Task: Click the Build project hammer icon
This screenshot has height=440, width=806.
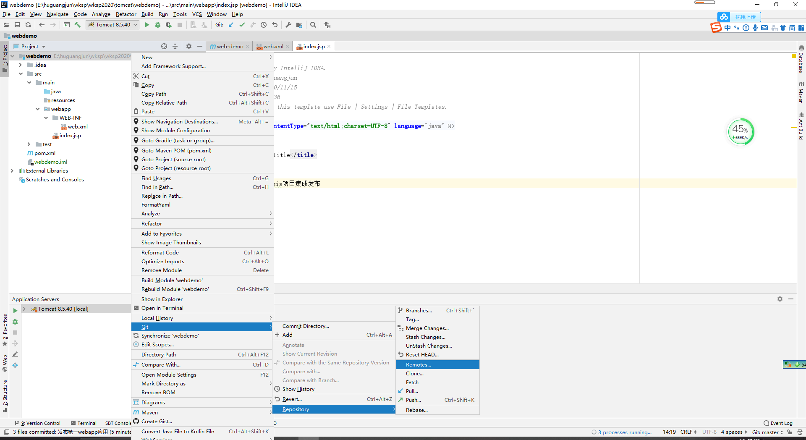Action: pyautogui.click(x=78, y=25)
